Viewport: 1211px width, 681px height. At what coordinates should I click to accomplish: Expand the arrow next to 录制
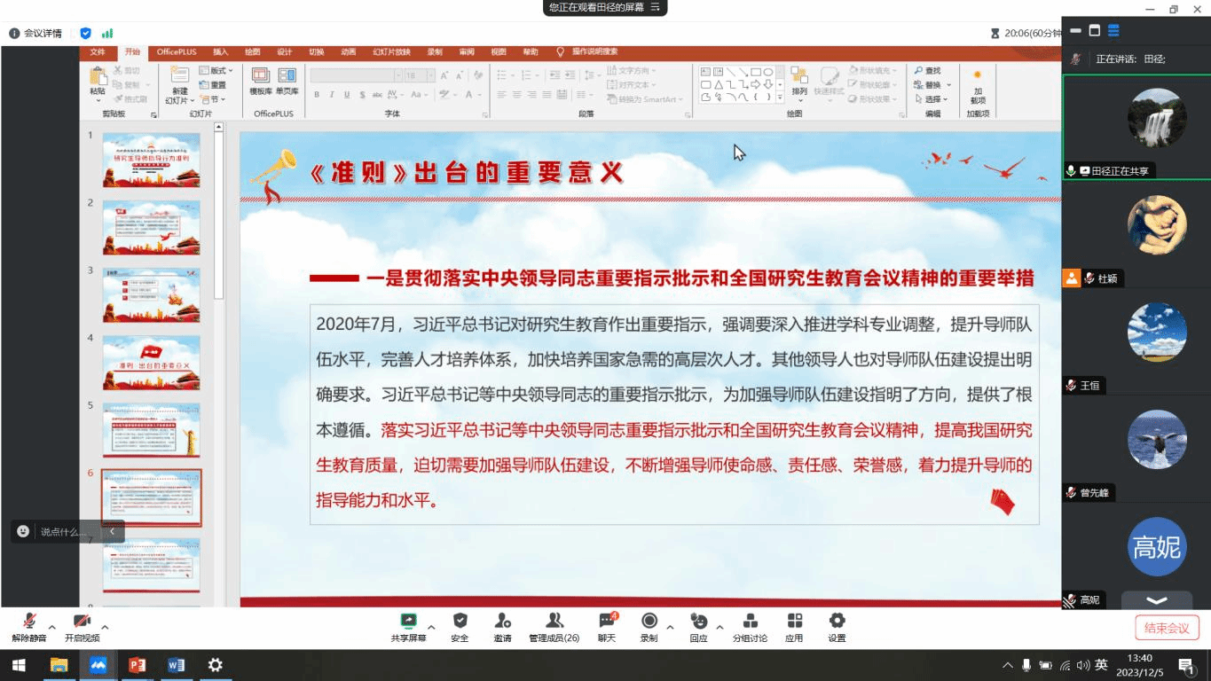[670, 627]
